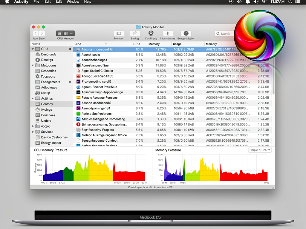Screen dimensions: 306x229
Task: Click the Fooproors gear icon in sidebar
Action: (37, 76)
